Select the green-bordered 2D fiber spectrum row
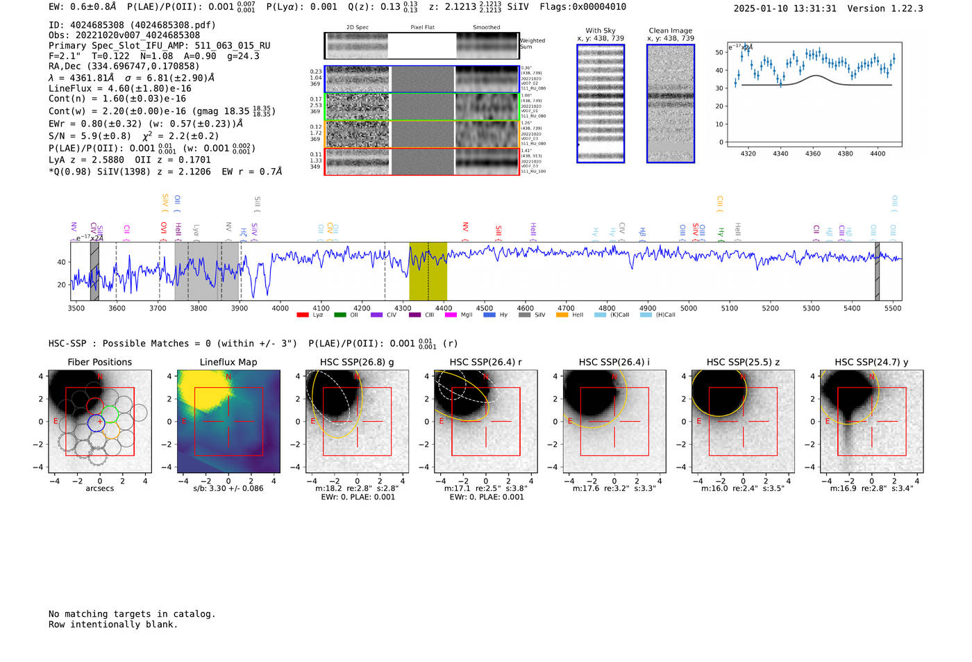This screenshot has height=662, width=972. pos(421,107)
